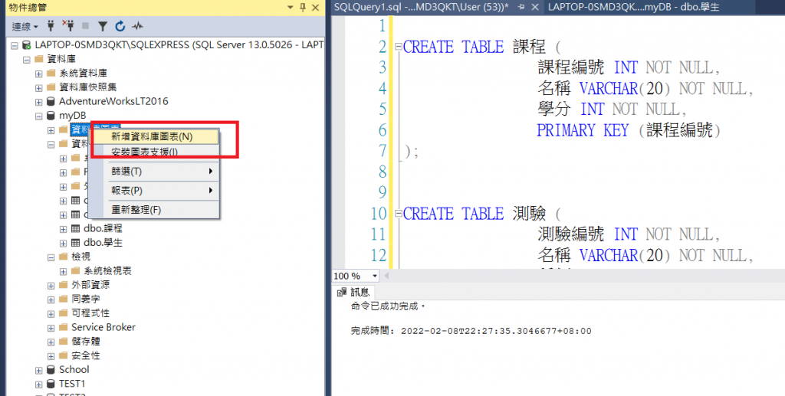785x396 pixels.
Task: Expand the dbo.學生 table node
Action: click(x=63, y=243)
